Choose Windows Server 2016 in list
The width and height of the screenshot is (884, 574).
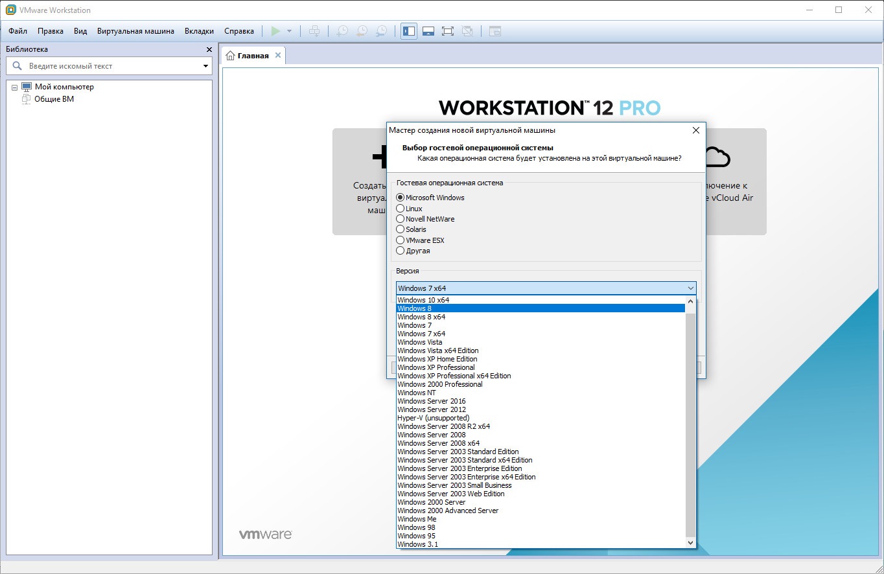pyautogui.click(x=541, y=401)
